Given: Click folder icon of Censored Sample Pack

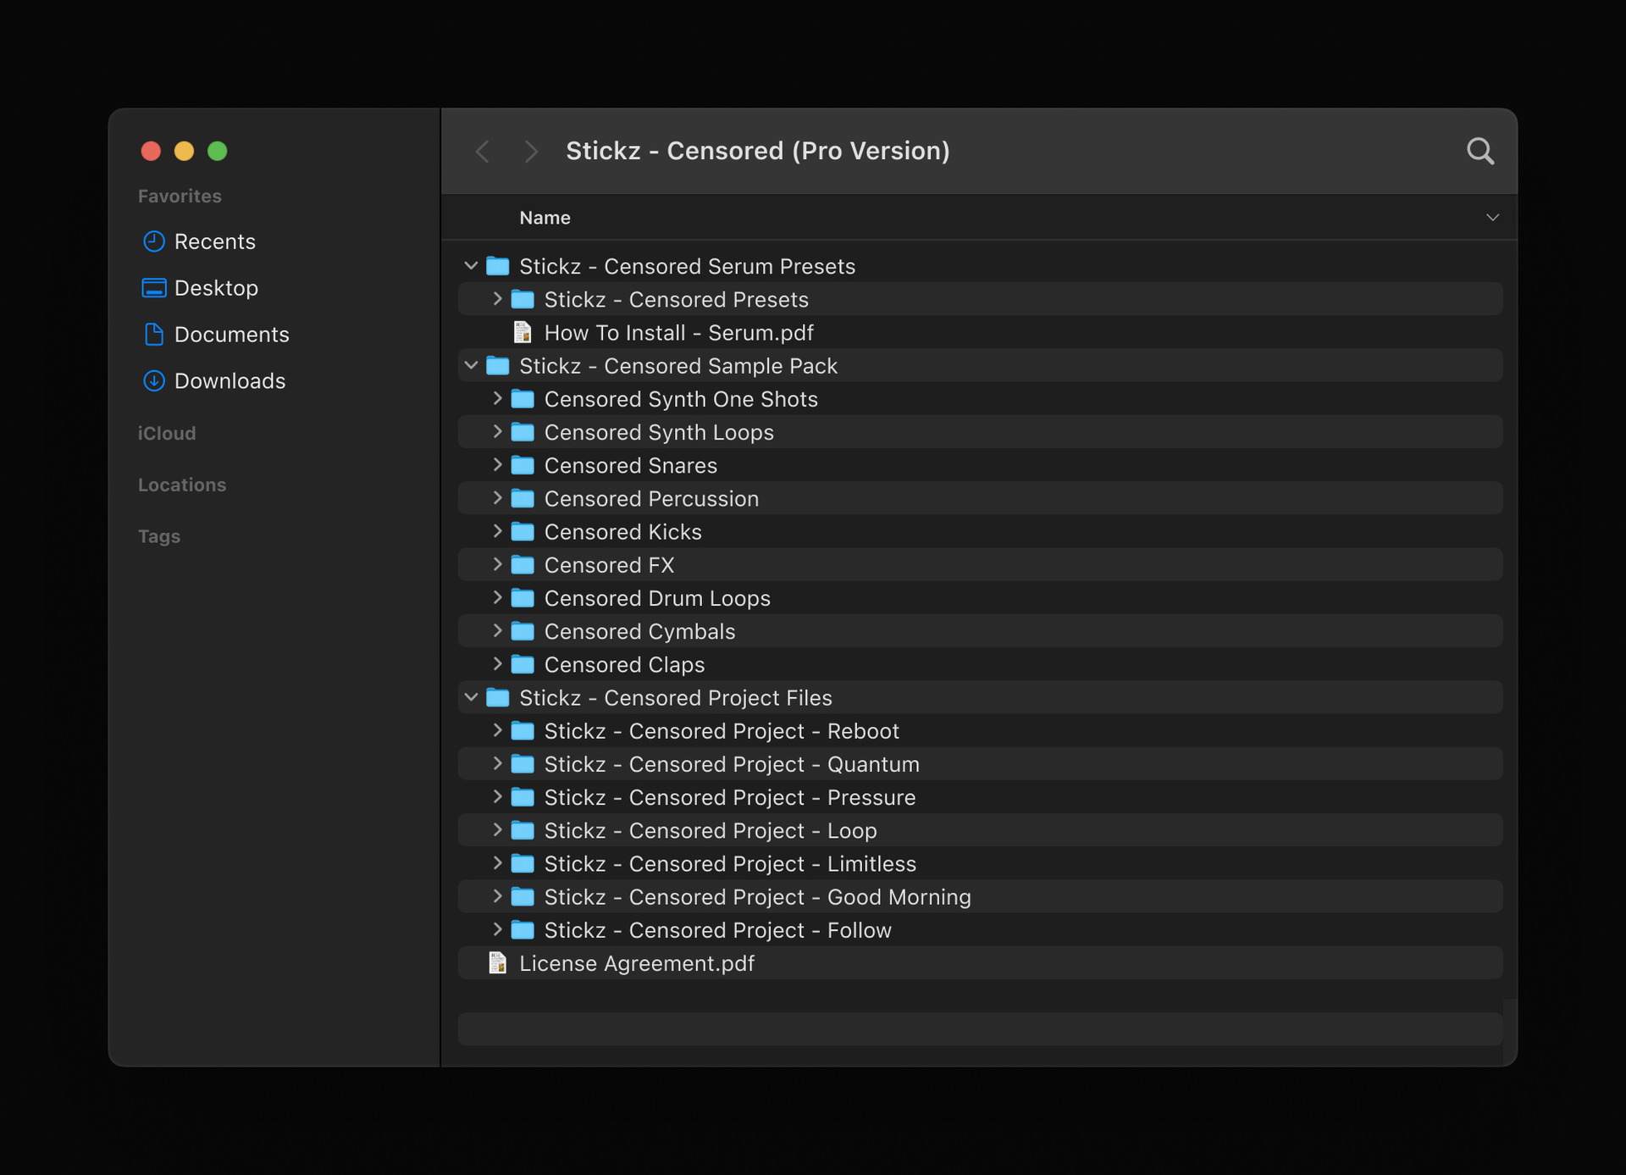Looking at the screenshot, I should pyautogui.click(x=498, y=366).
